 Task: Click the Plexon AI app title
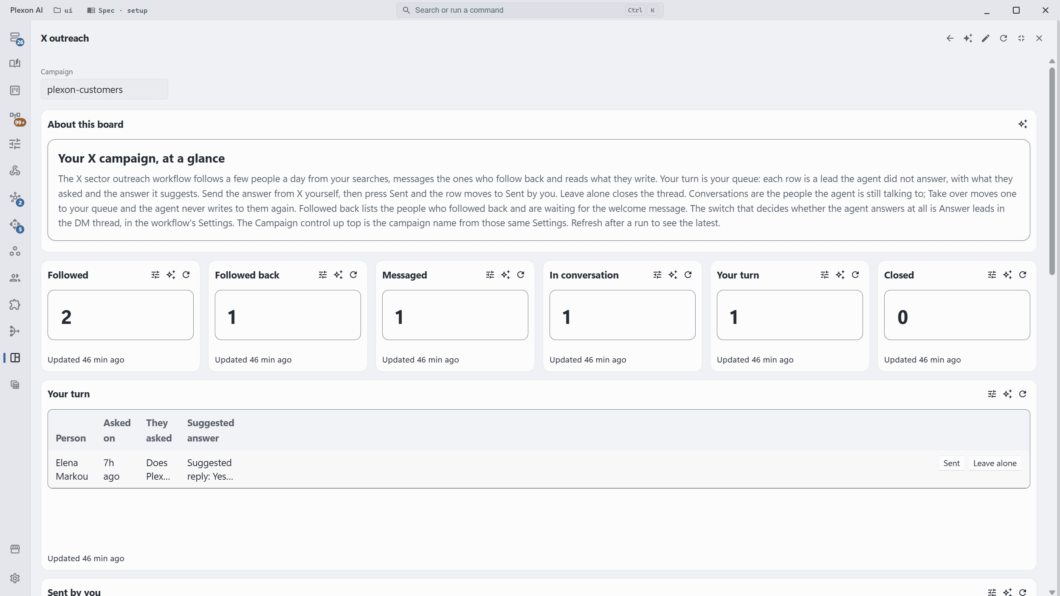[26, 10]
